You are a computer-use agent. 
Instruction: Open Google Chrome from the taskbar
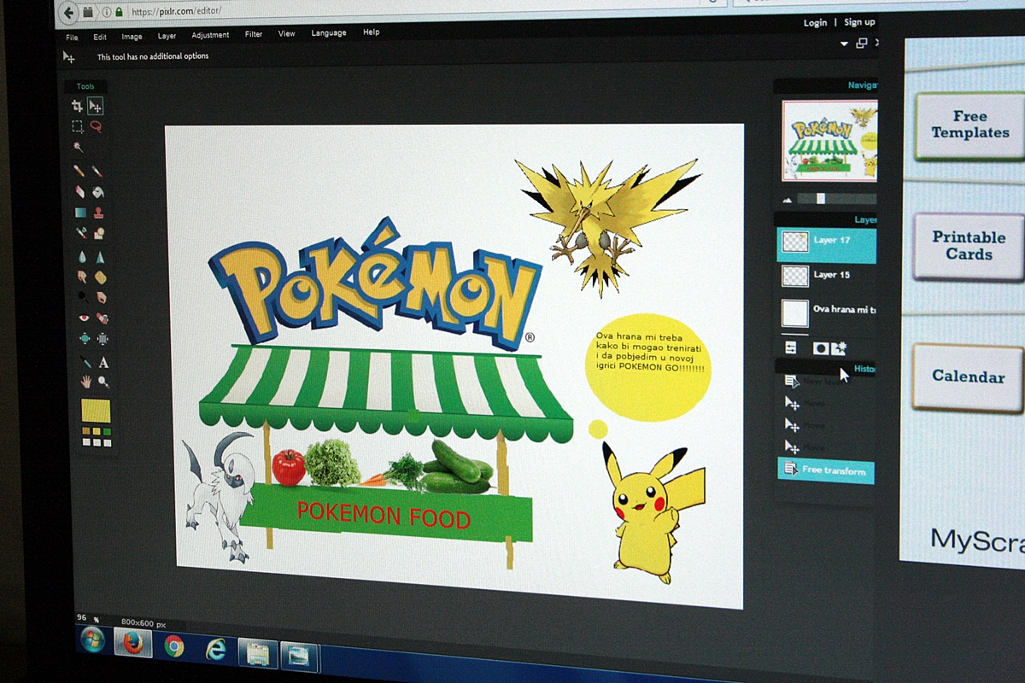174,645
